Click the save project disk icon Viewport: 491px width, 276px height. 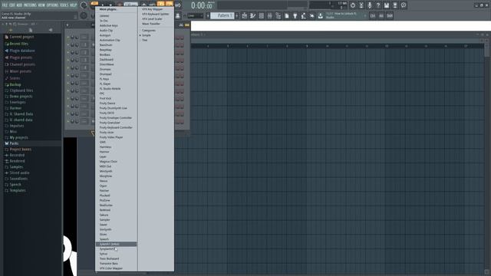point(387,5)
